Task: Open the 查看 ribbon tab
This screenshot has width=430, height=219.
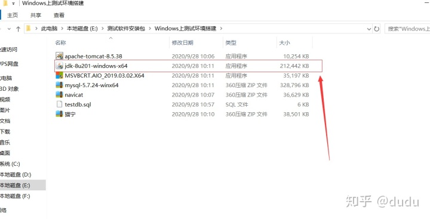Action: tap(59, 16)
